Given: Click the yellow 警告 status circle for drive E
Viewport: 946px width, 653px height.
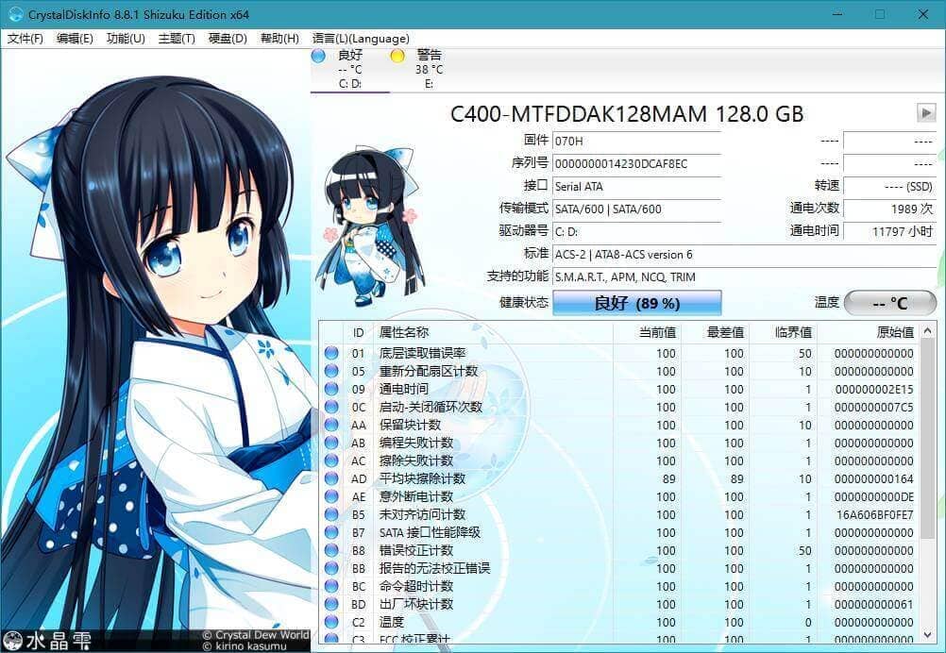Looking at the screenshot, I should [397, 57].
